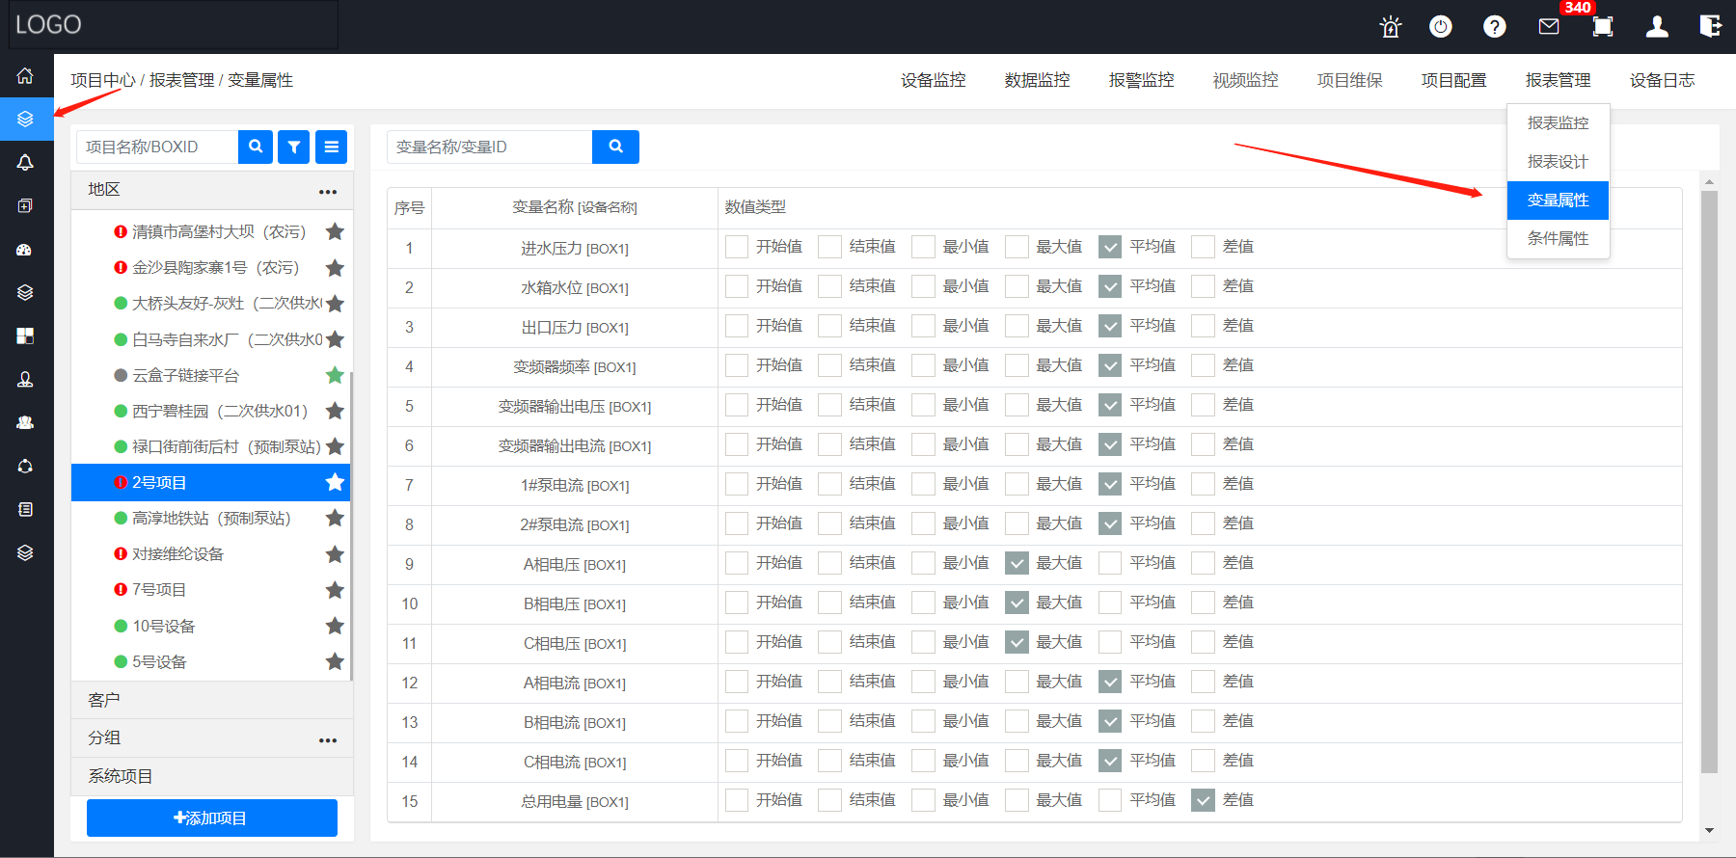1736x858 pixels.
Task: Check 开始值 for 水箱水位 row
Action: click(737, 286)
